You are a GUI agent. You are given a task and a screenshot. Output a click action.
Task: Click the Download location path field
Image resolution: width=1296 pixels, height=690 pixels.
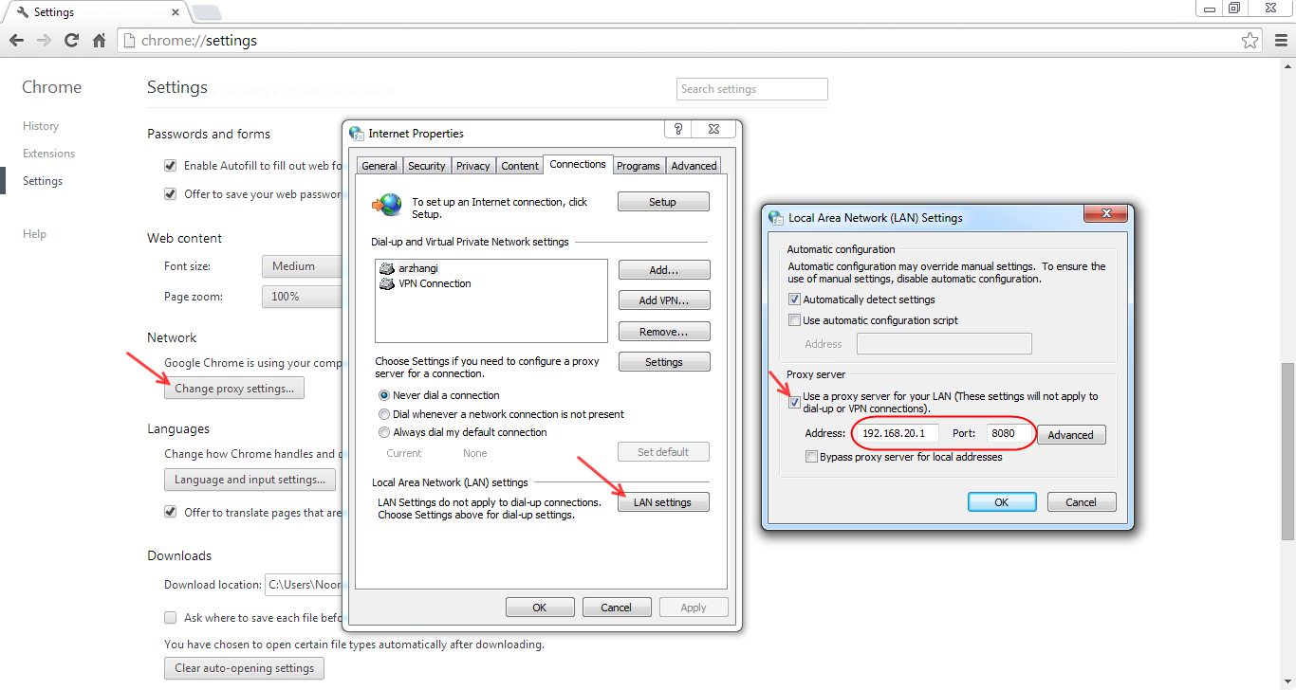click(x=303, y=585)
